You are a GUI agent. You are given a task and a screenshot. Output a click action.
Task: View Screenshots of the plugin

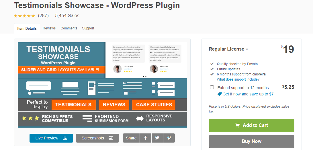click(97, 138)
